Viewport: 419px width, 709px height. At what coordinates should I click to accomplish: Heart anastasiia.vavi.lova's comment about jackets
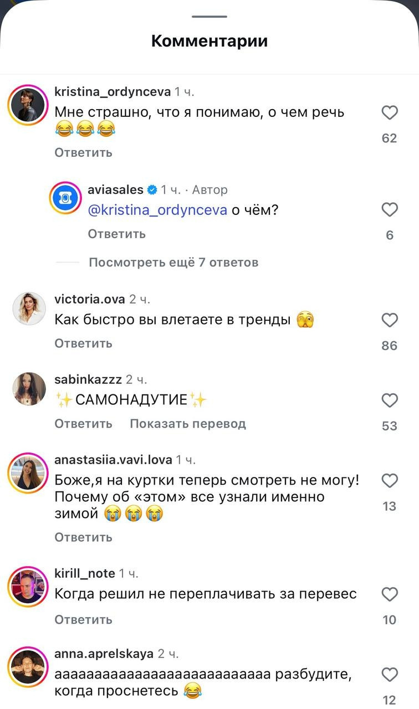(x=390, y=481)
